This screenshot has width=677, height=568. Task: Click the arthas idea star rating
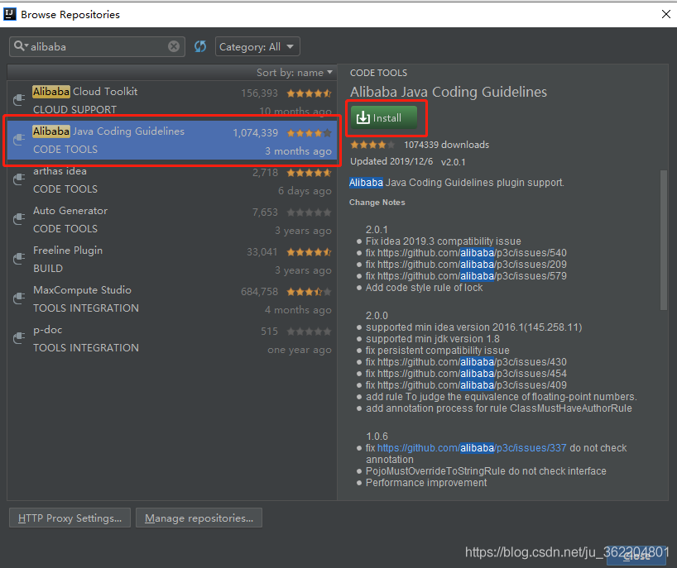[x=310, y=173]
